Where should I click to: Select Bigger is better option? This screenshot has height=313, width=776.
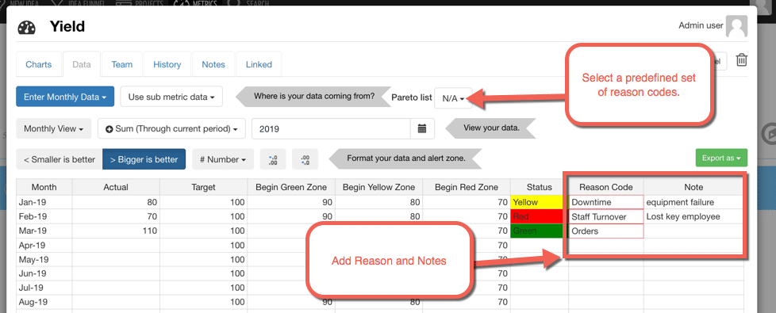(x=144, y=159)
